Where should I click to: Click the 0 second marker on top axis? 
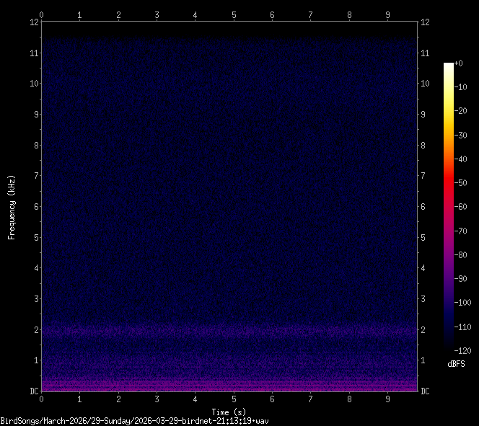point(41,14)
